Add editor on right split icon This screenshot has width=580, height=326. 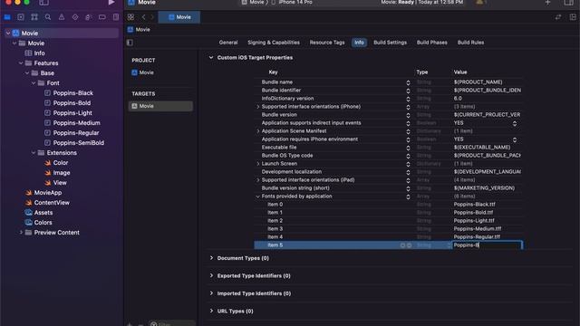tap(573, 17)
